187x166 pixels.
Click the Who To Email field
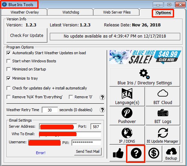70,134
